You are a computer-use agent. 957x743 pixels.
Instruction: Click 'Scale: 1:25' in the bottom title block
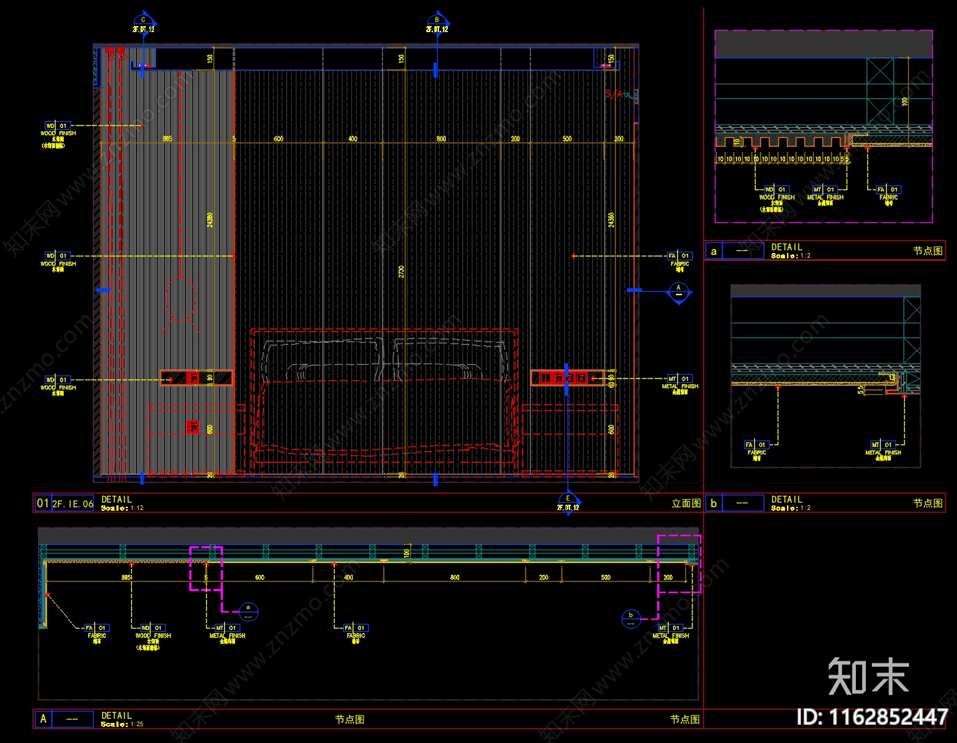tap(122, 724)
